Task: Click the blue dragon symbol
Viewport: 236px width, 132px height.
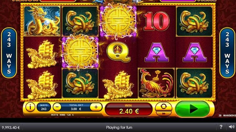Action: pos(42,21)
